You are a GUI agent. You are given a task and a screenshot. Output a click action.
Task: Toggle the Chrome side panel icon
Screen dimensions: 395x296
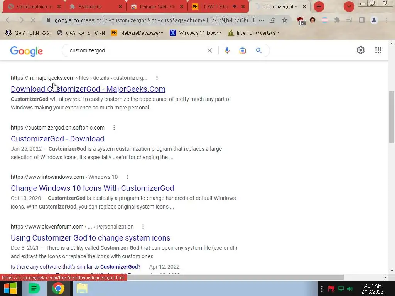coord(362,20)
